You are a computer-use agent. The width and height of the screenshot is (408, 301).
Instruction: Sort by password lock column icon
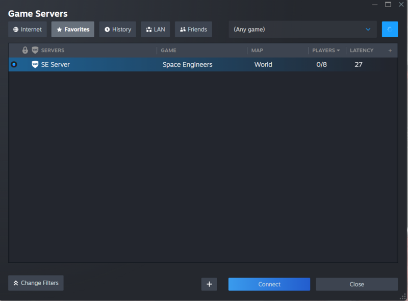(x=25, y=51)
